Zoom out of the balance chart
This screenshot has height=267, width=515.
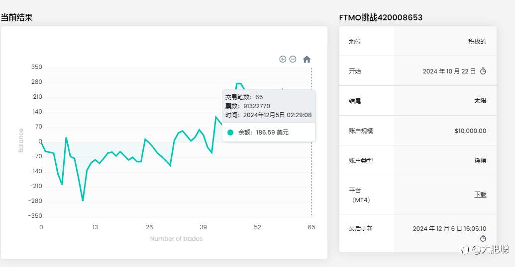293,59
